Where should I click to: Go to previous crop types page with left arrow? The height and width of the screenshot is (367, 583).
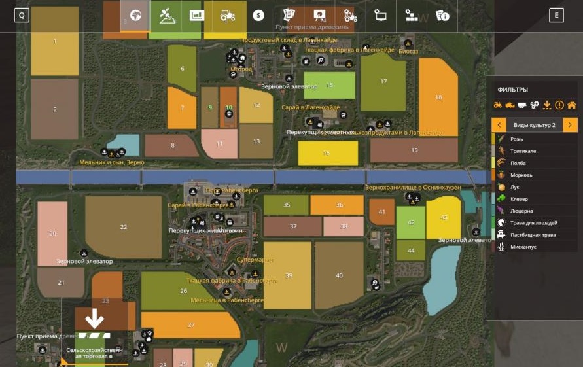[x=499, y=124]
